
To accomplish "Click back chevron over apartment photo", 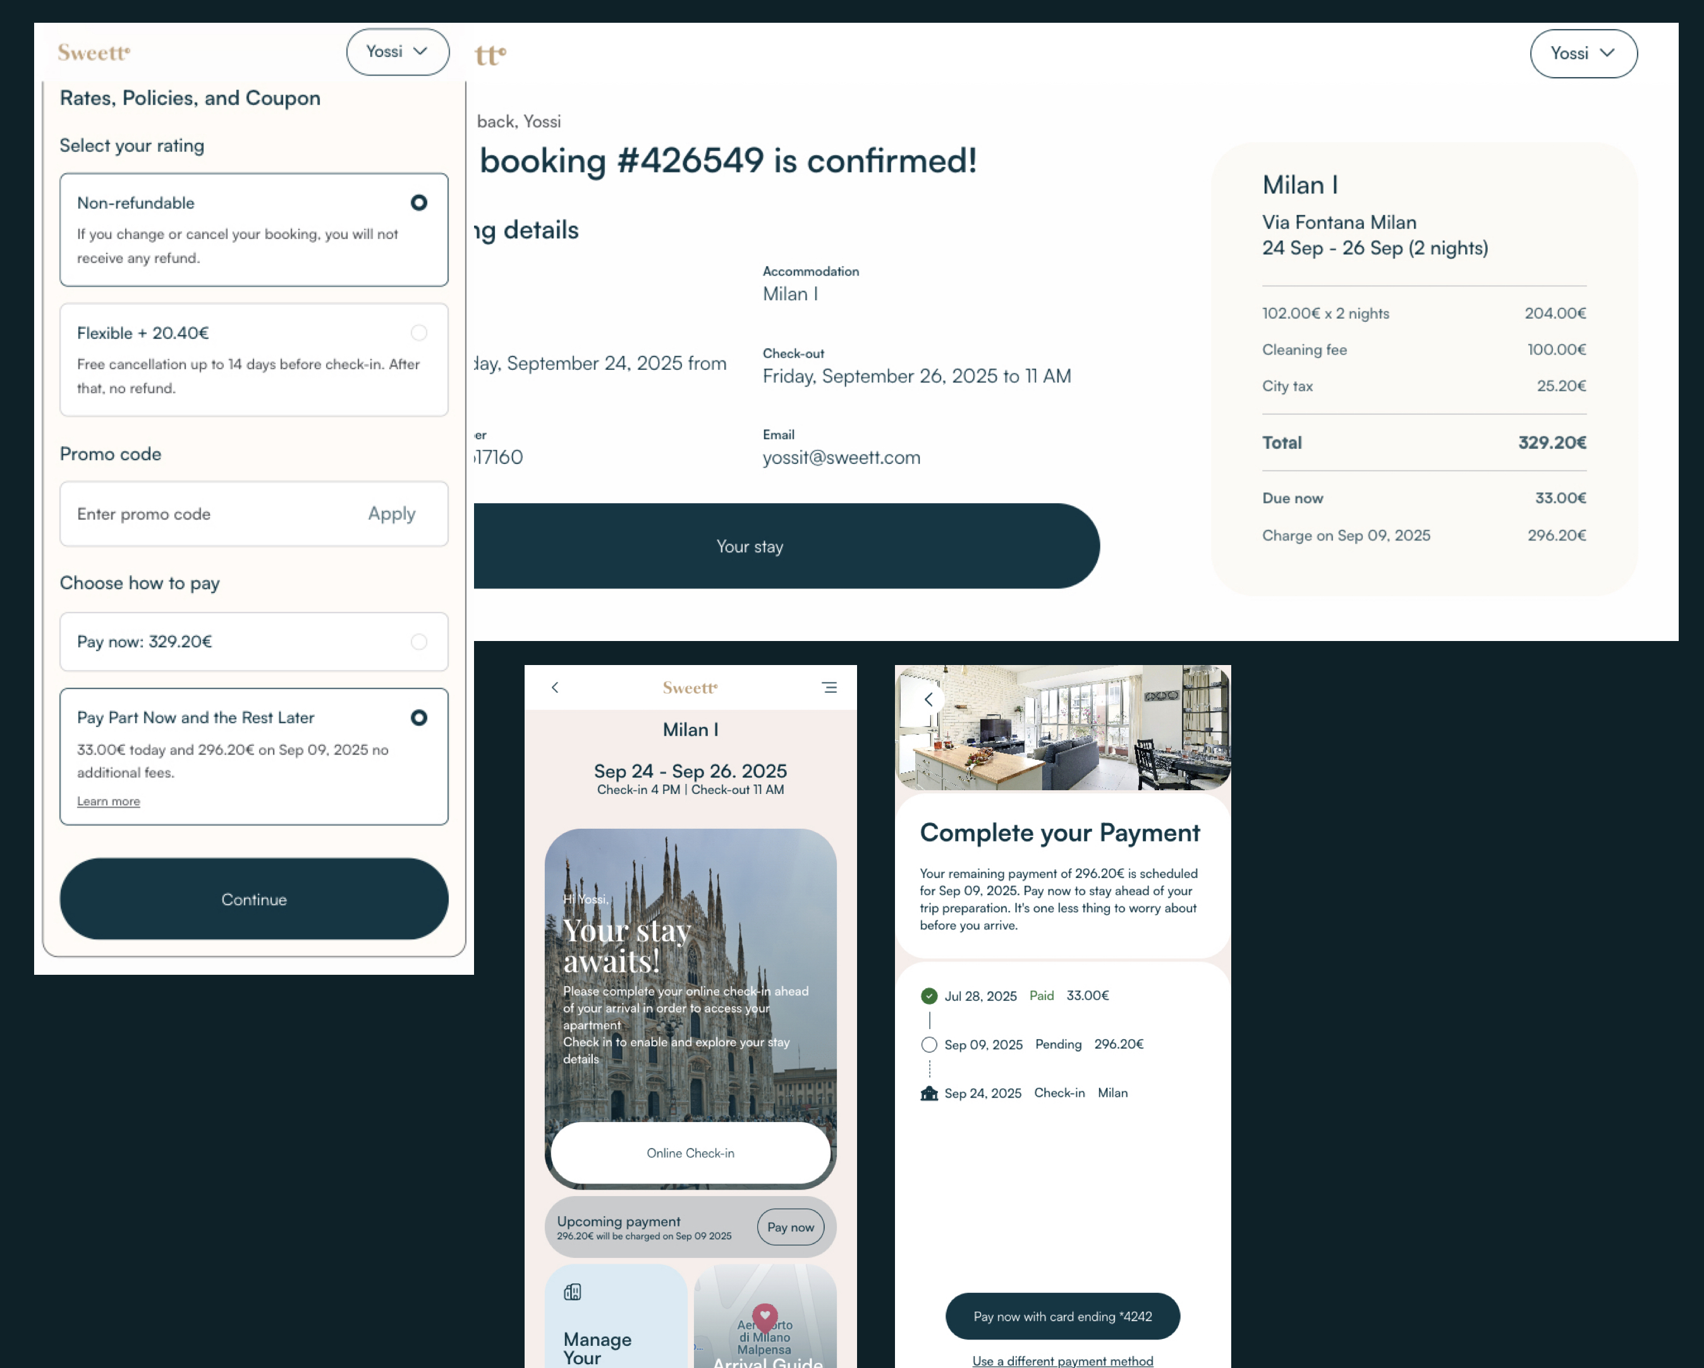I will click(928, 699).
